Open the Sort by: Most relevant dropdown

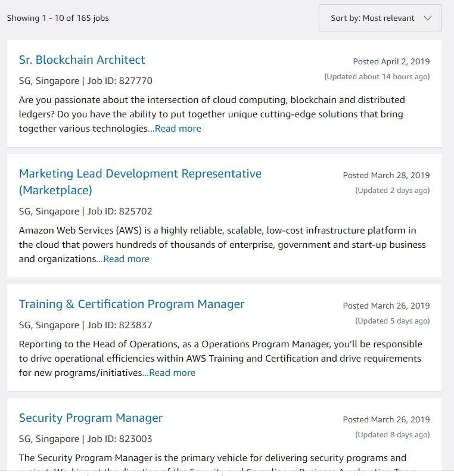(x=380, y=18)
